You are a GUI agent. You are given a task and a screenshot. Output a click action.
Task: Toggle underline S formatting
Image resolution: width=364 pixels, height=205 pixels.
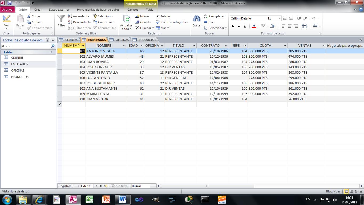click(x=245, y=26)
